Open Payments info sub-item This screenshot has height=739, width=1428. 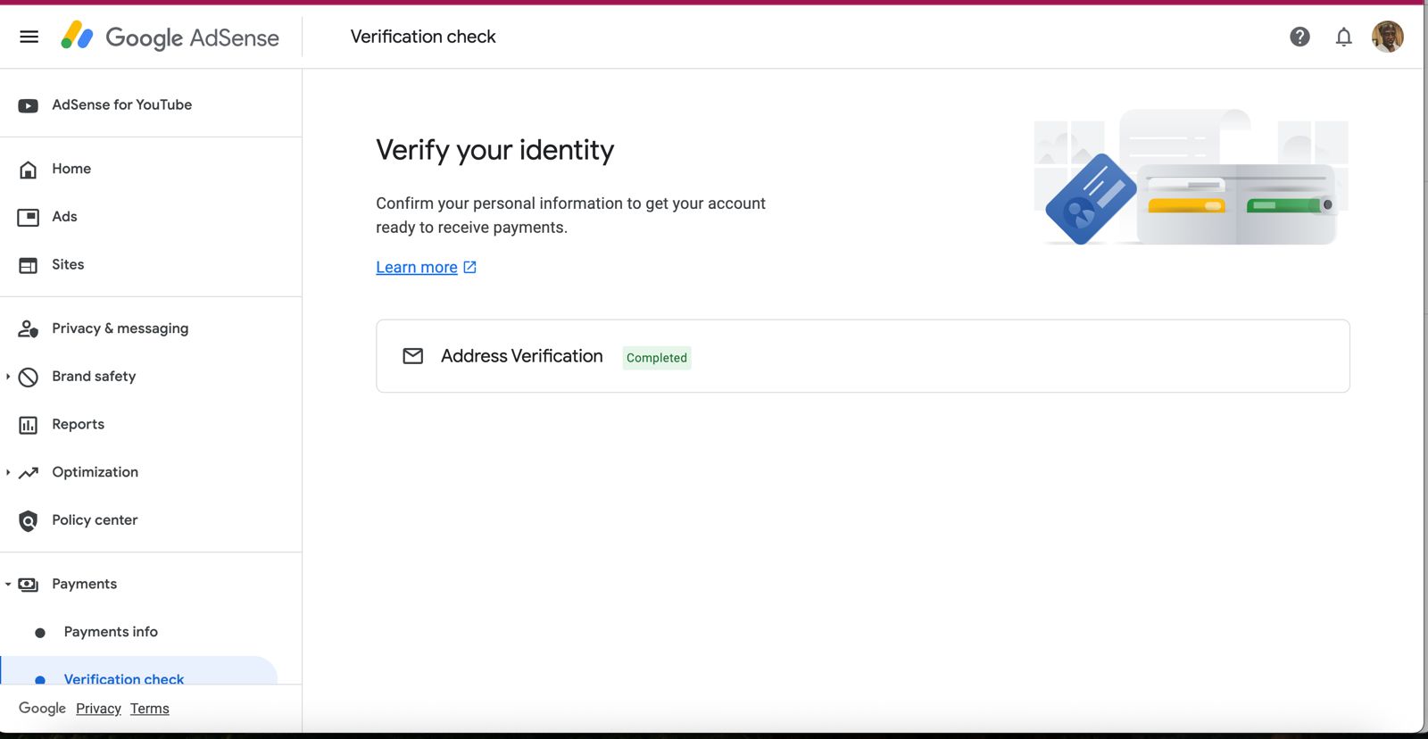tap(111, 632)
